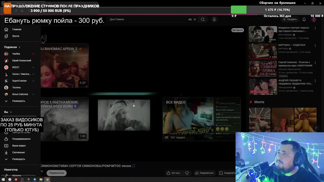Open the suggested channel tile of man covering his face

click(x=124, y=115)
